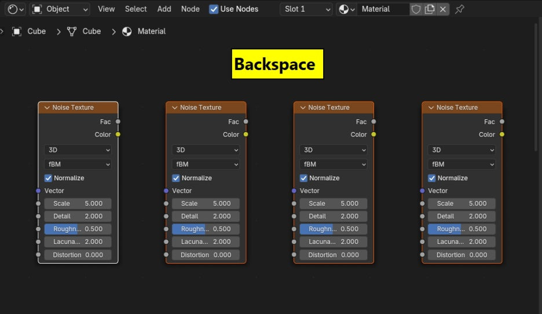Screen dimensions: 542x314
Task: Open the fBM type dropdown in third node
Action: click(334, 165)
